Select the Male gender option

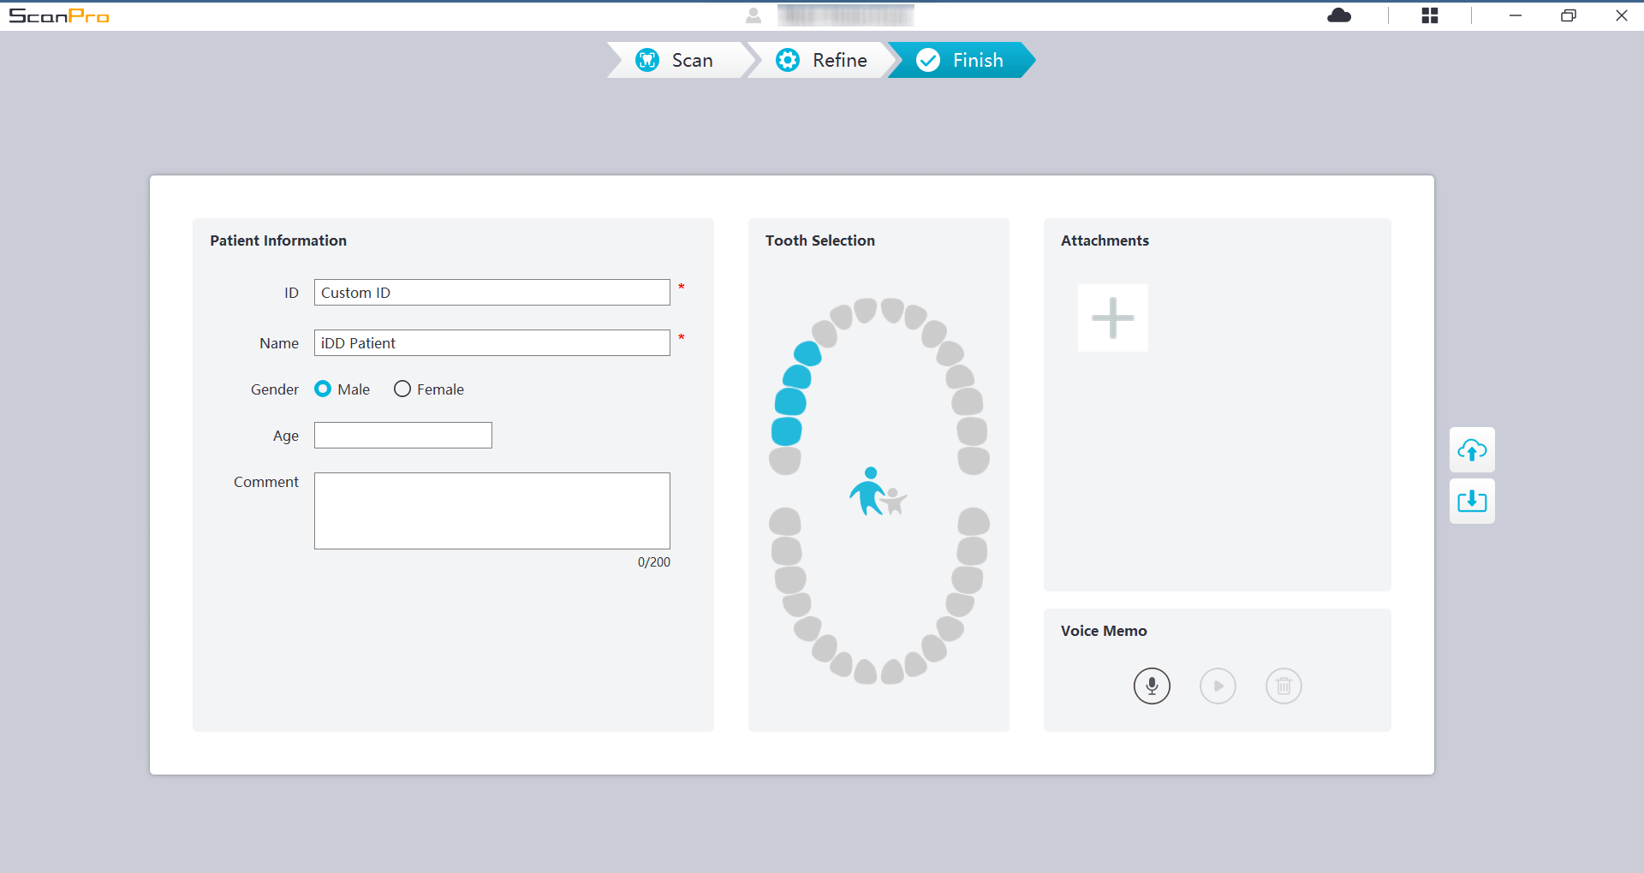coord(323,389)
